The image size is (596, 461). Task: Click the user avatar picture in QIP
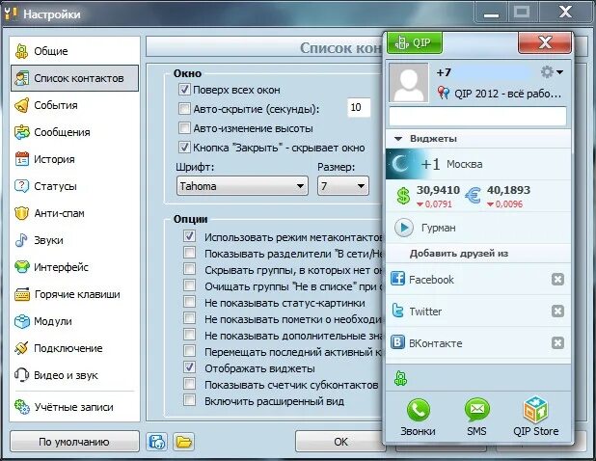click(x=408, y=83)
